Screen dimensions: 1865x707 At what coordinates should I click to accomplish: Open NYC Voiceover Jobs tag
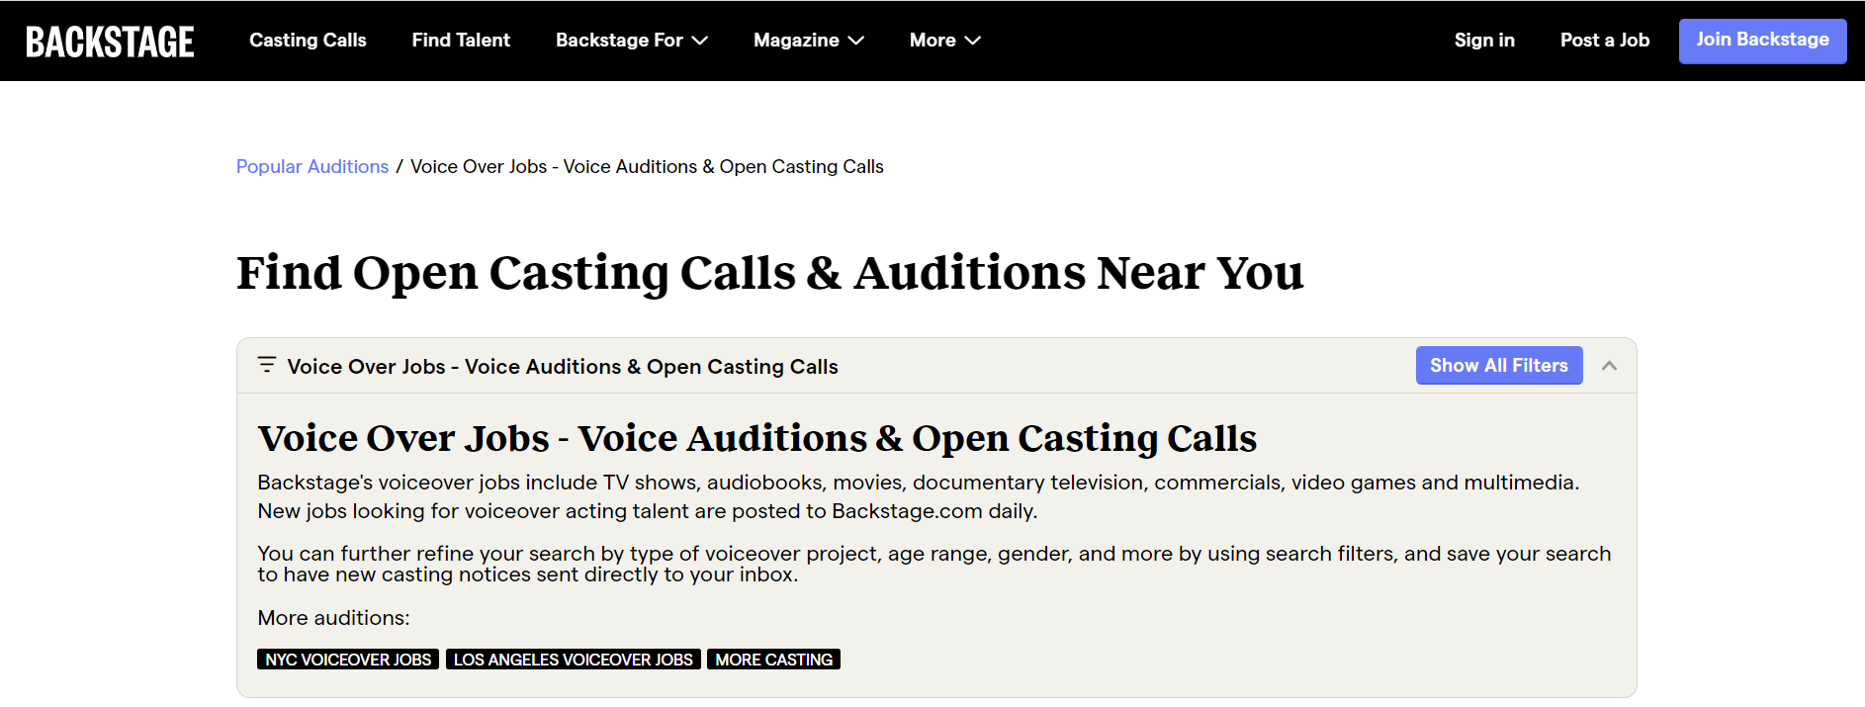point(348,660)
